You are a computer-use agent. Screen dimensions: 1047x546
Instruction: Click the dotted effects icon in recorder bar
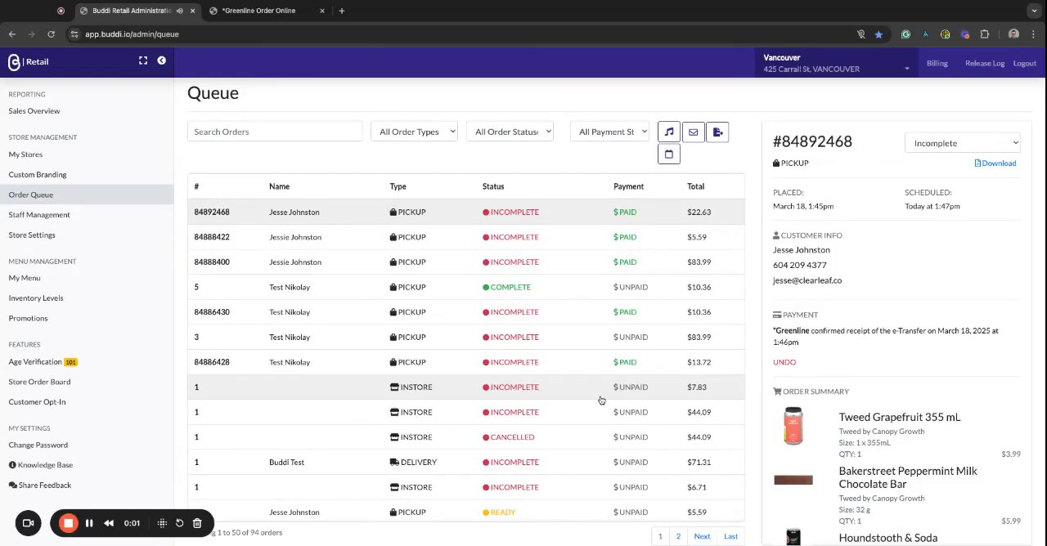pyautogui.click(x=162, y=523)
